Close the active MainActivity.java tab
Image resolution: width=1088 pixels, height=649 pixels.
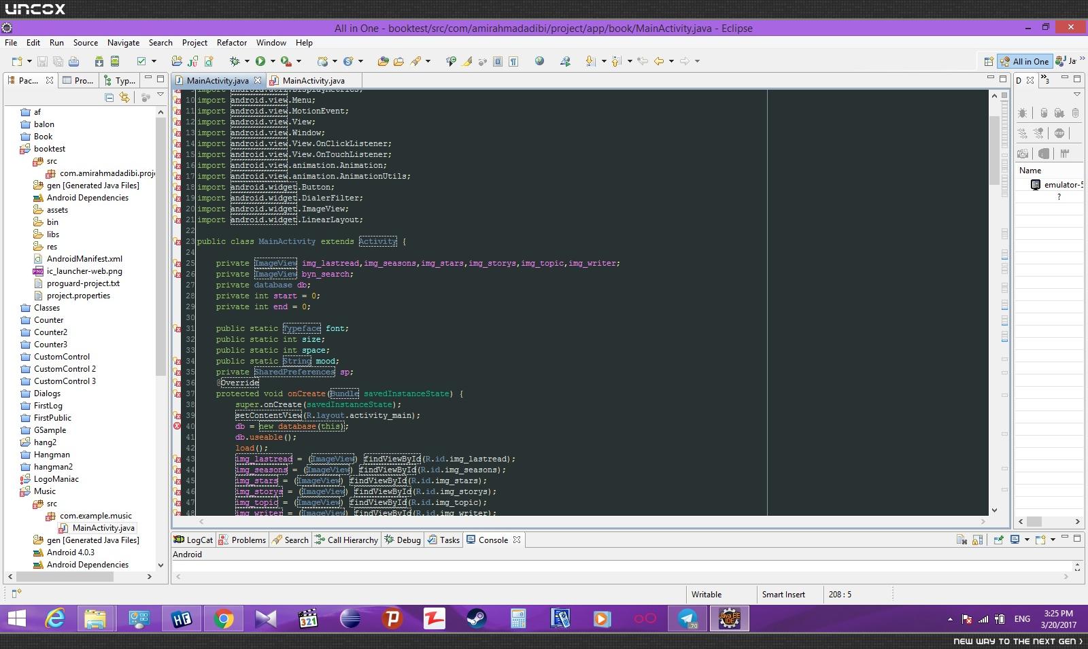point(258,80)
